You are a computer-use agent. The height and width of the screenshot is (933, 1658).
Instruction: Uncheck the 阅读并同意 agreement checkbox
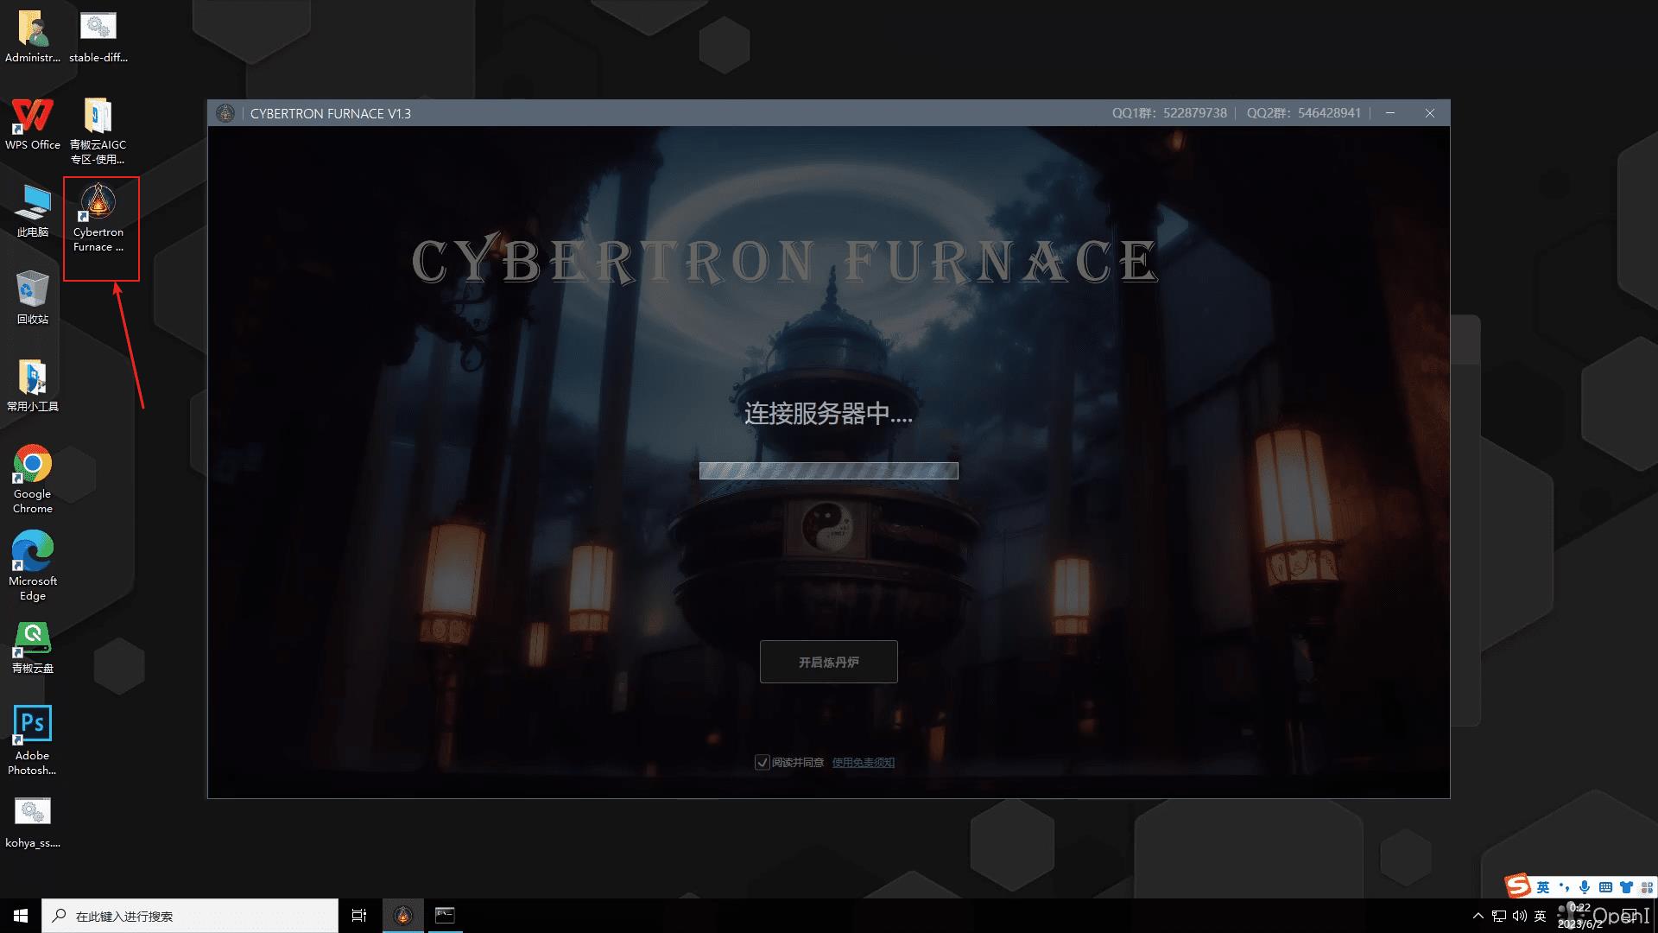(x=762, y=762)
